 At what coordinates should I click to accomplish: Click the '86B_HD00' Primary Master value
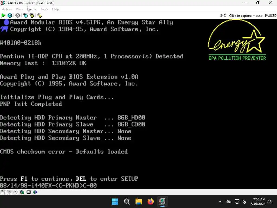[x=131, y=118]
